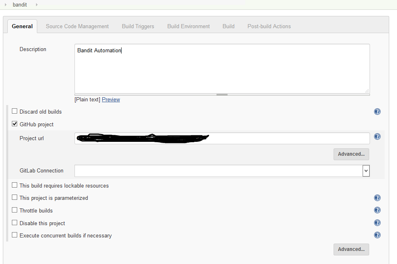Open help for Throttle builds

pos(377,210)
